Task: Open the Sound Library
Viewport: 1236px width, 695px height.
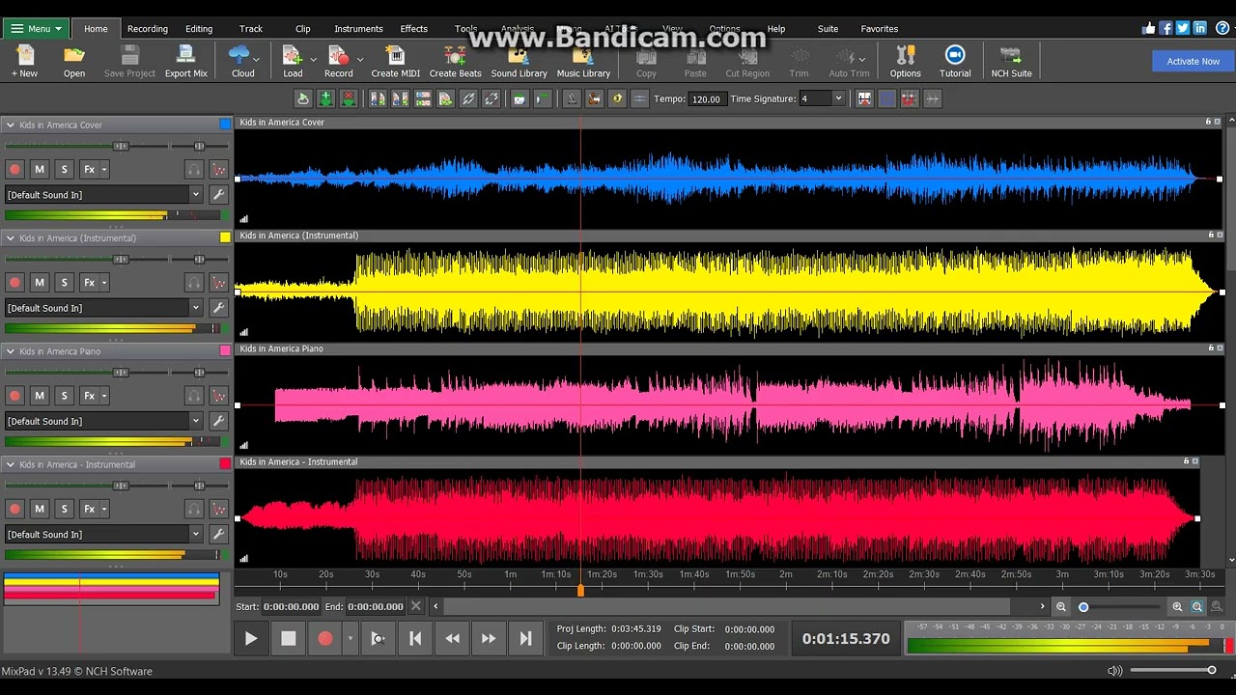Action: tap(519, 61)
